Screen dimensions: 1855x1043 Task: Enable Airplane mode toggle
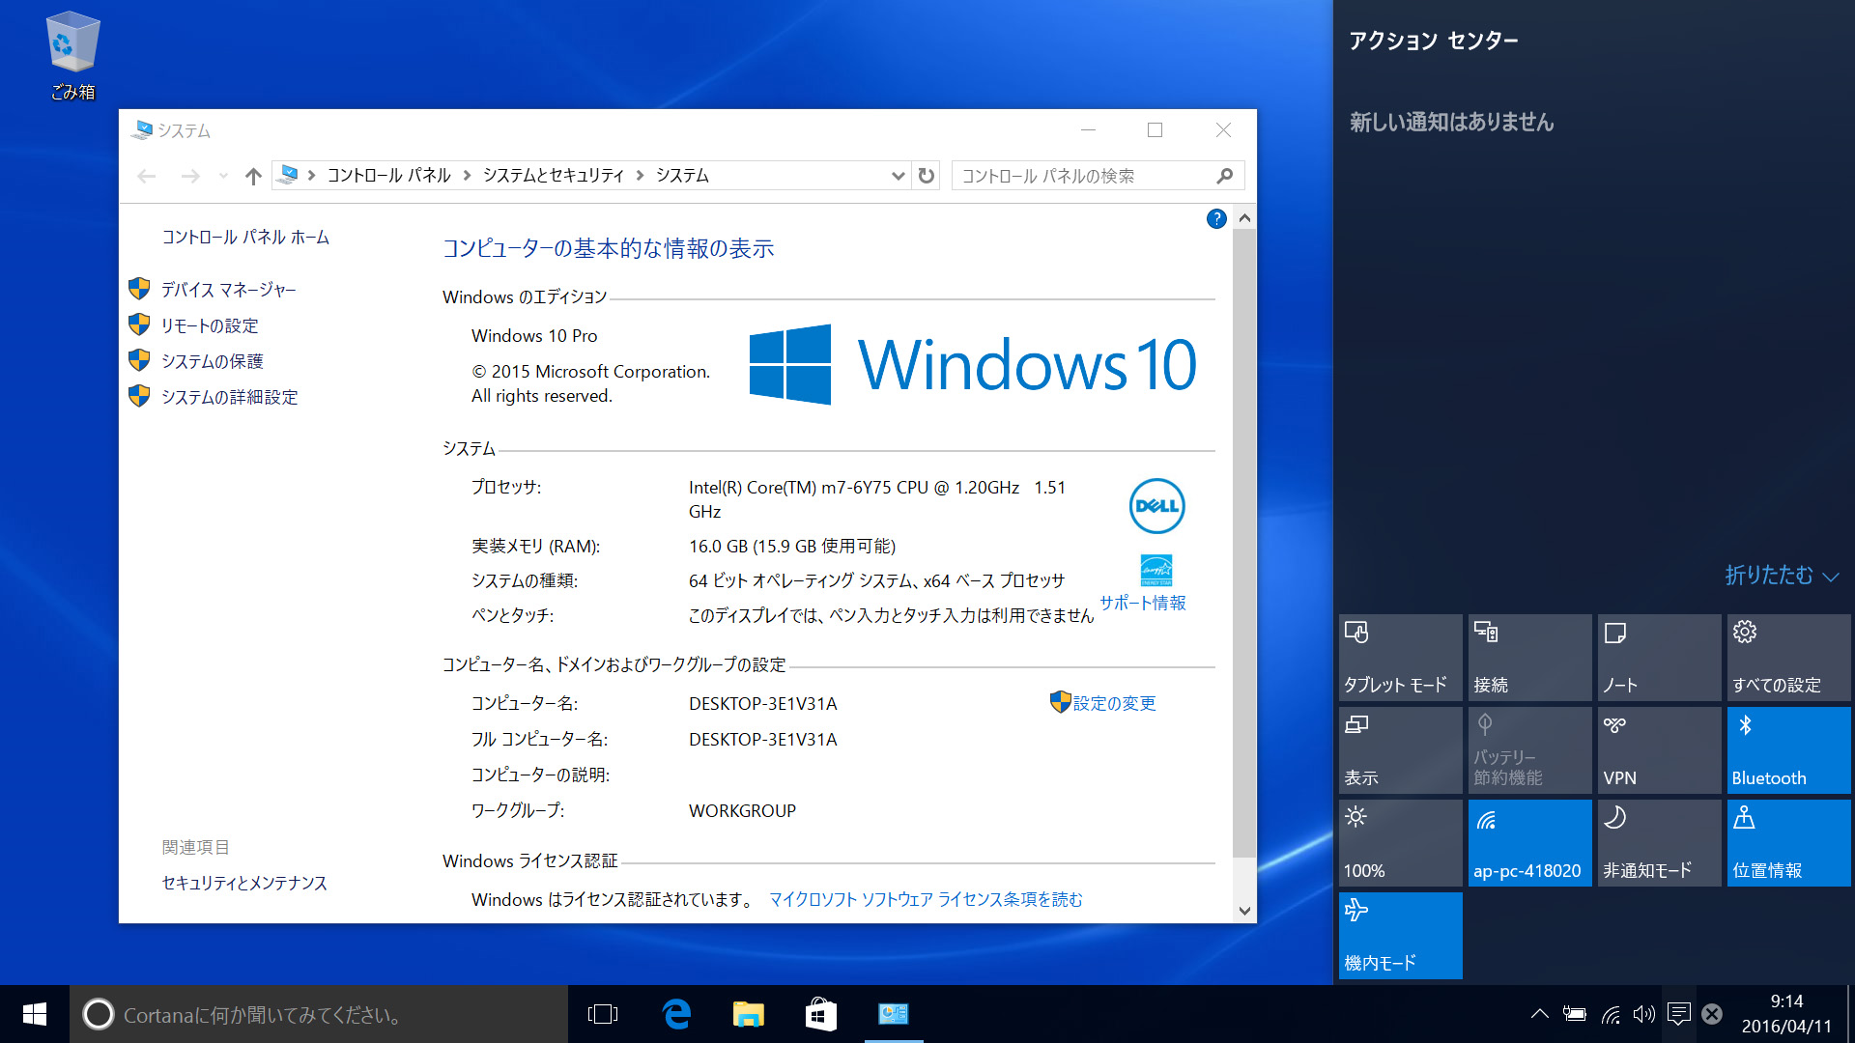pos(1399,931)
